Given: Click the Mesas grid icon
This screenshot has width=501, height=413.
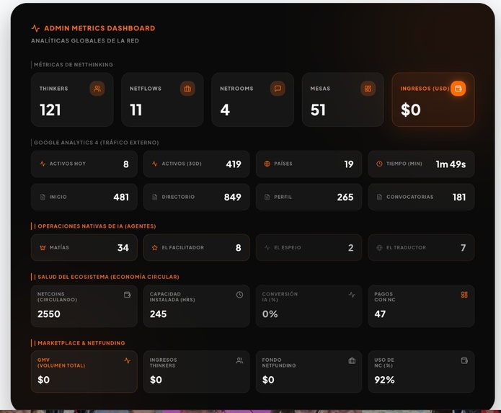Looking at the screenshot, I should [368, 89].
